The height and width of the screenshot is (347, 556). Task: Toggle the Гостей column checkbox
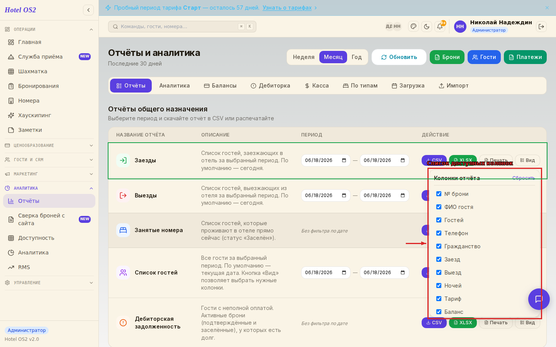(439, 220)
